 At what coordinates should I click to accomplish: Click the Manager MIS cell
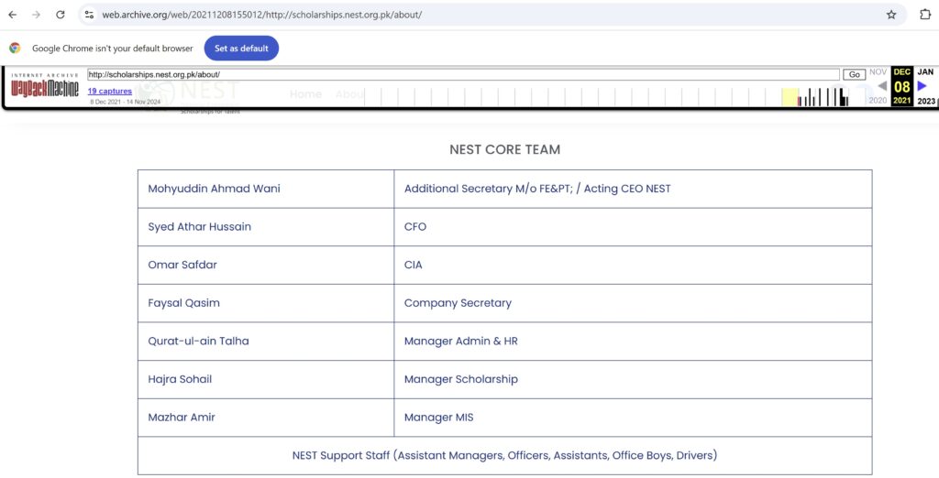click(633, 418)
